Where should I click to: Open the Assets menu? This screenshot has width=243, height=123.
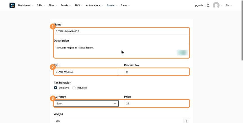(x=112, y=5)
